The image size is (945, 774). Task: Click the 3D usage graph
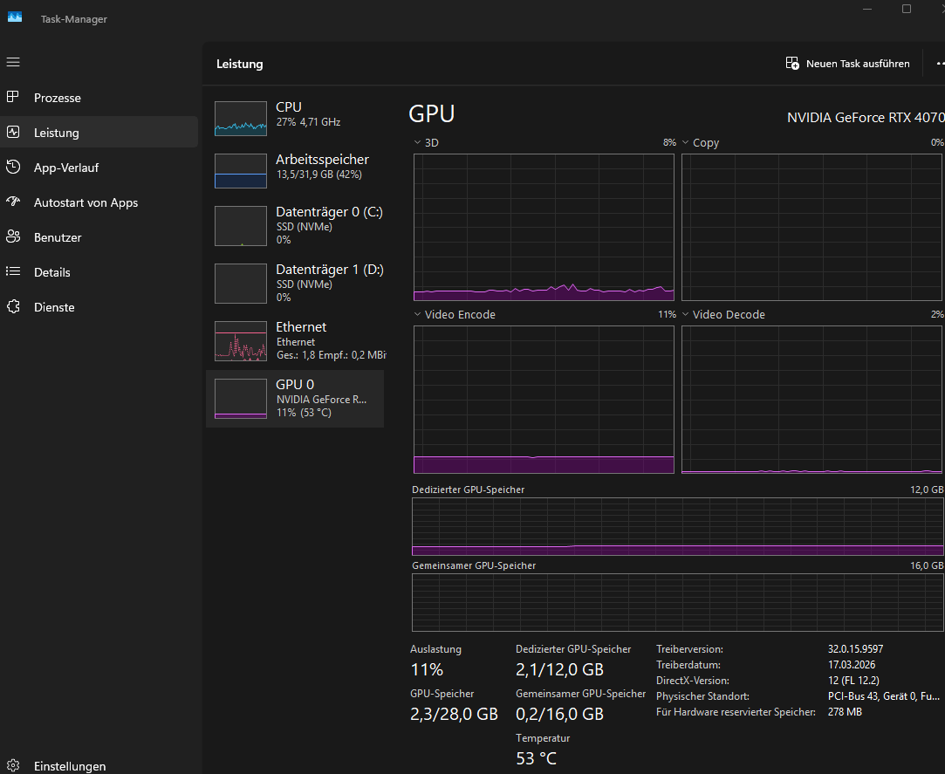click(544, 227)
